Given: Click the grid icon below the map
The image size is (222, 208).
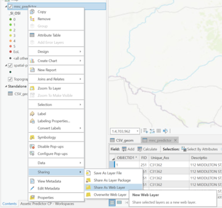Looking at the screenshot, I should [158, 131].
